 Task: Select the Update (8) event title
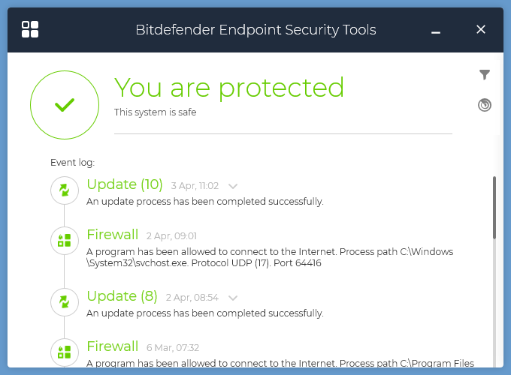(123, 296)
